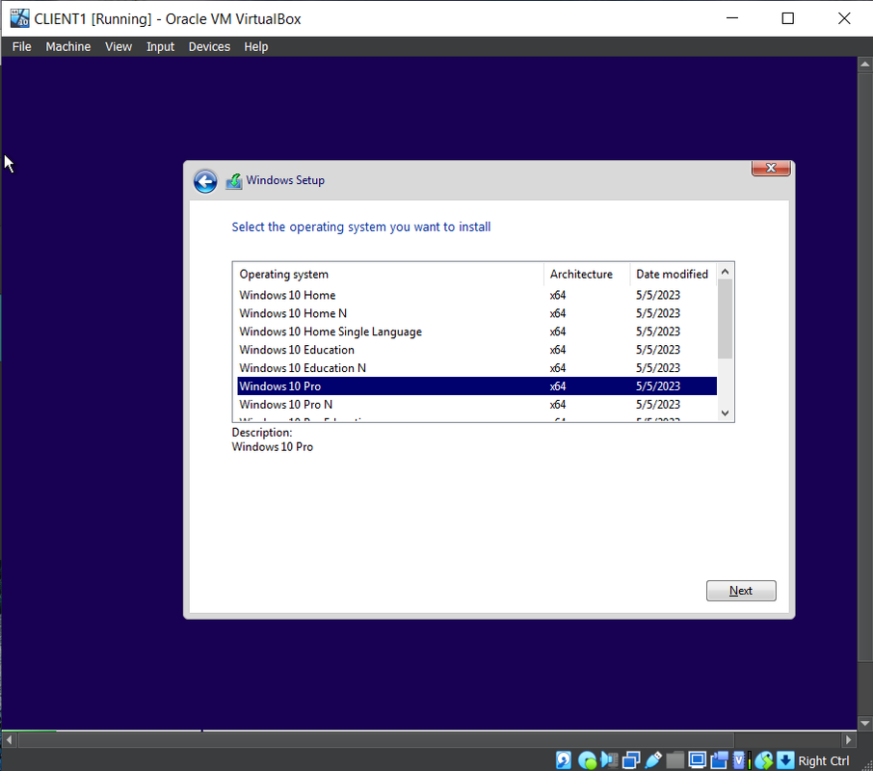The image size is (873, 771).
Task: Click the VM window vertical scroll down arrow
Action: [864, 724]
